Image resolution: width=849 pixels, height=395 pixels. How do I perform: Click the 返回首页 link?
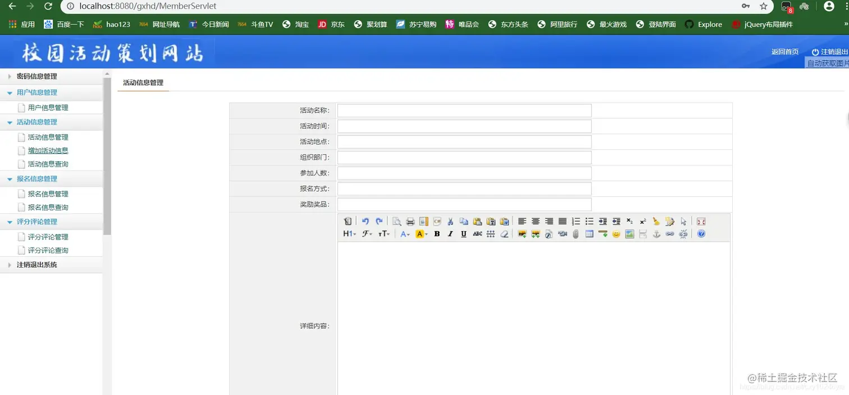(785, 52)
